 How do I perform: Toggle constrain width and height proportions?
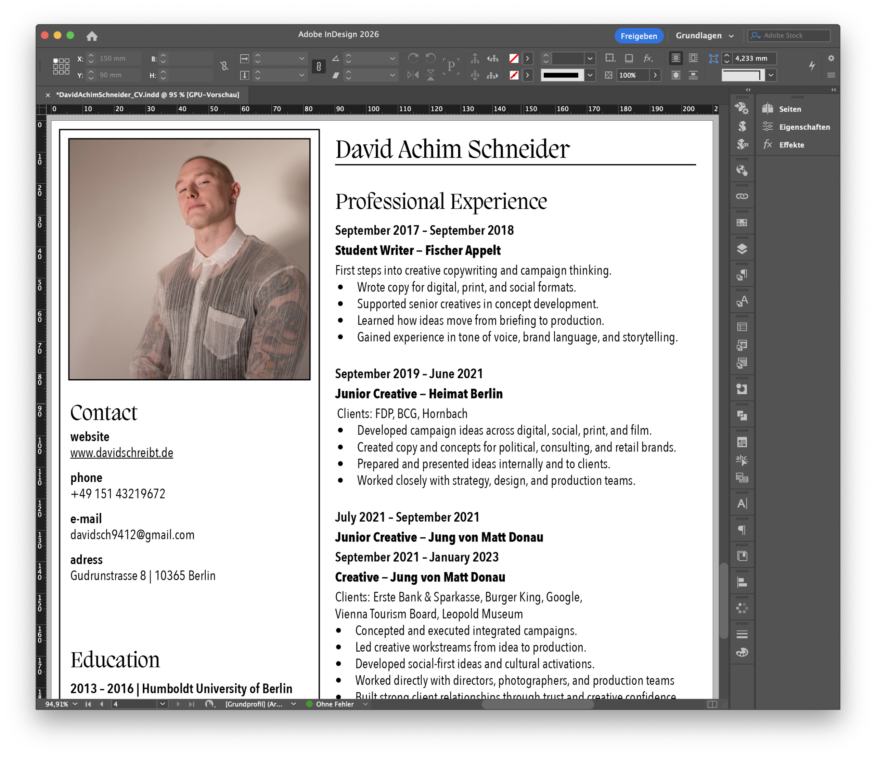[x=224, y=66]
